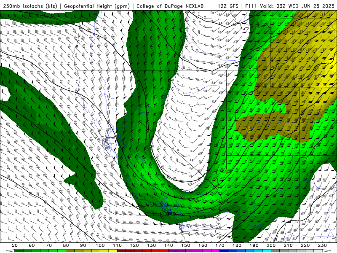Click the '200' color bar label

click(x=271, y=245)
